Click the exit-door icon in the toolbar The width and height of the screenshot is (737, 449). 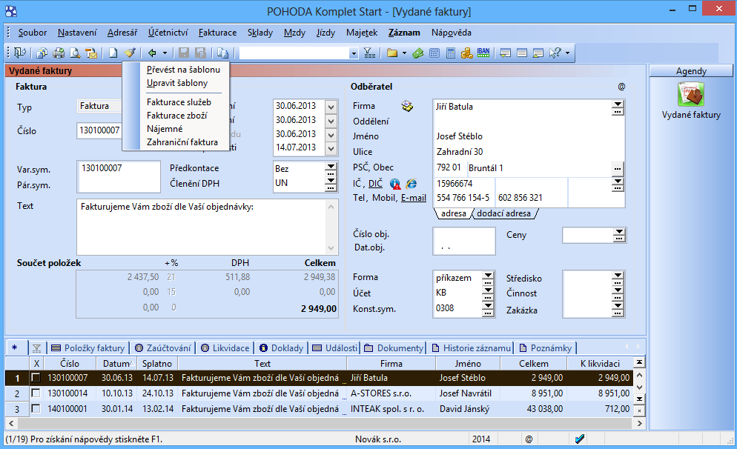click(20, 53)
